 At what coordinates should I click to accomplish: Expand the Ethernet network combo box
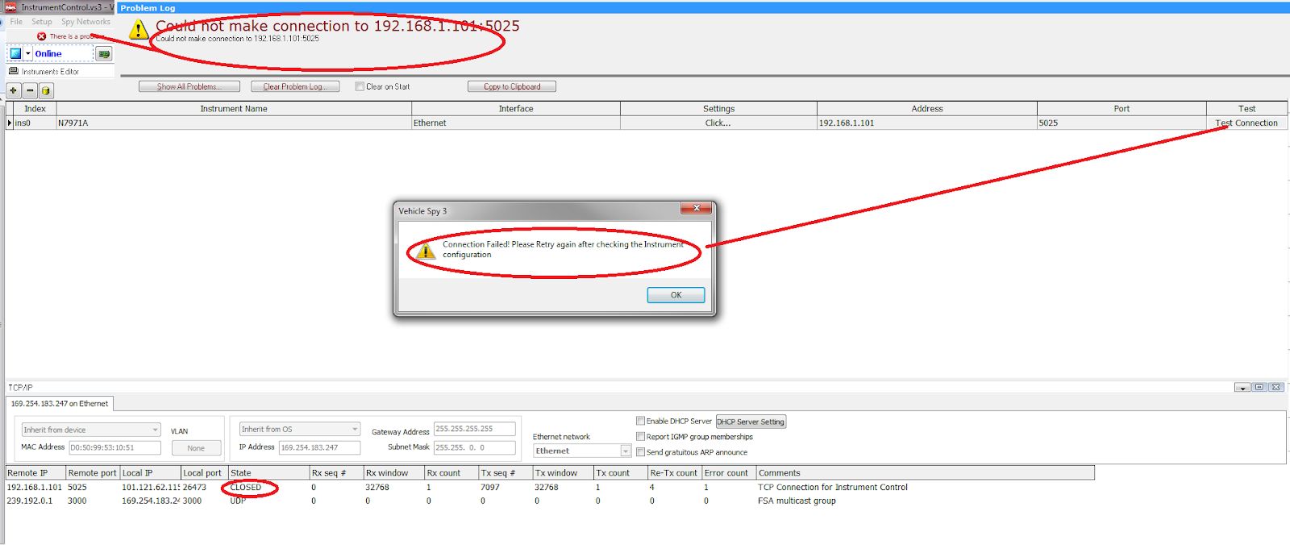tap(625, 451)
